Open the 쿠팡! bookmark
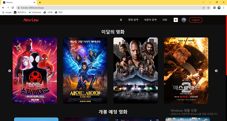The image size is (227, 121). [59, 13]
